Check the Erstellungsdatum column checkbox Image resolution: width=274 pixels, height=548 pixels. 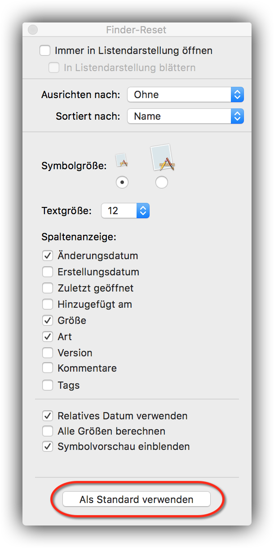click(48, 272)
